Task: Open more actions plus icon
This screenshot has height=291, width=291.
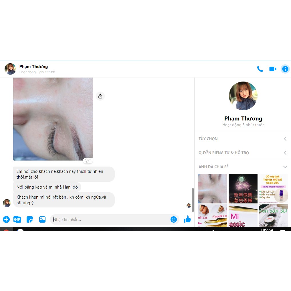Action: 6,219
